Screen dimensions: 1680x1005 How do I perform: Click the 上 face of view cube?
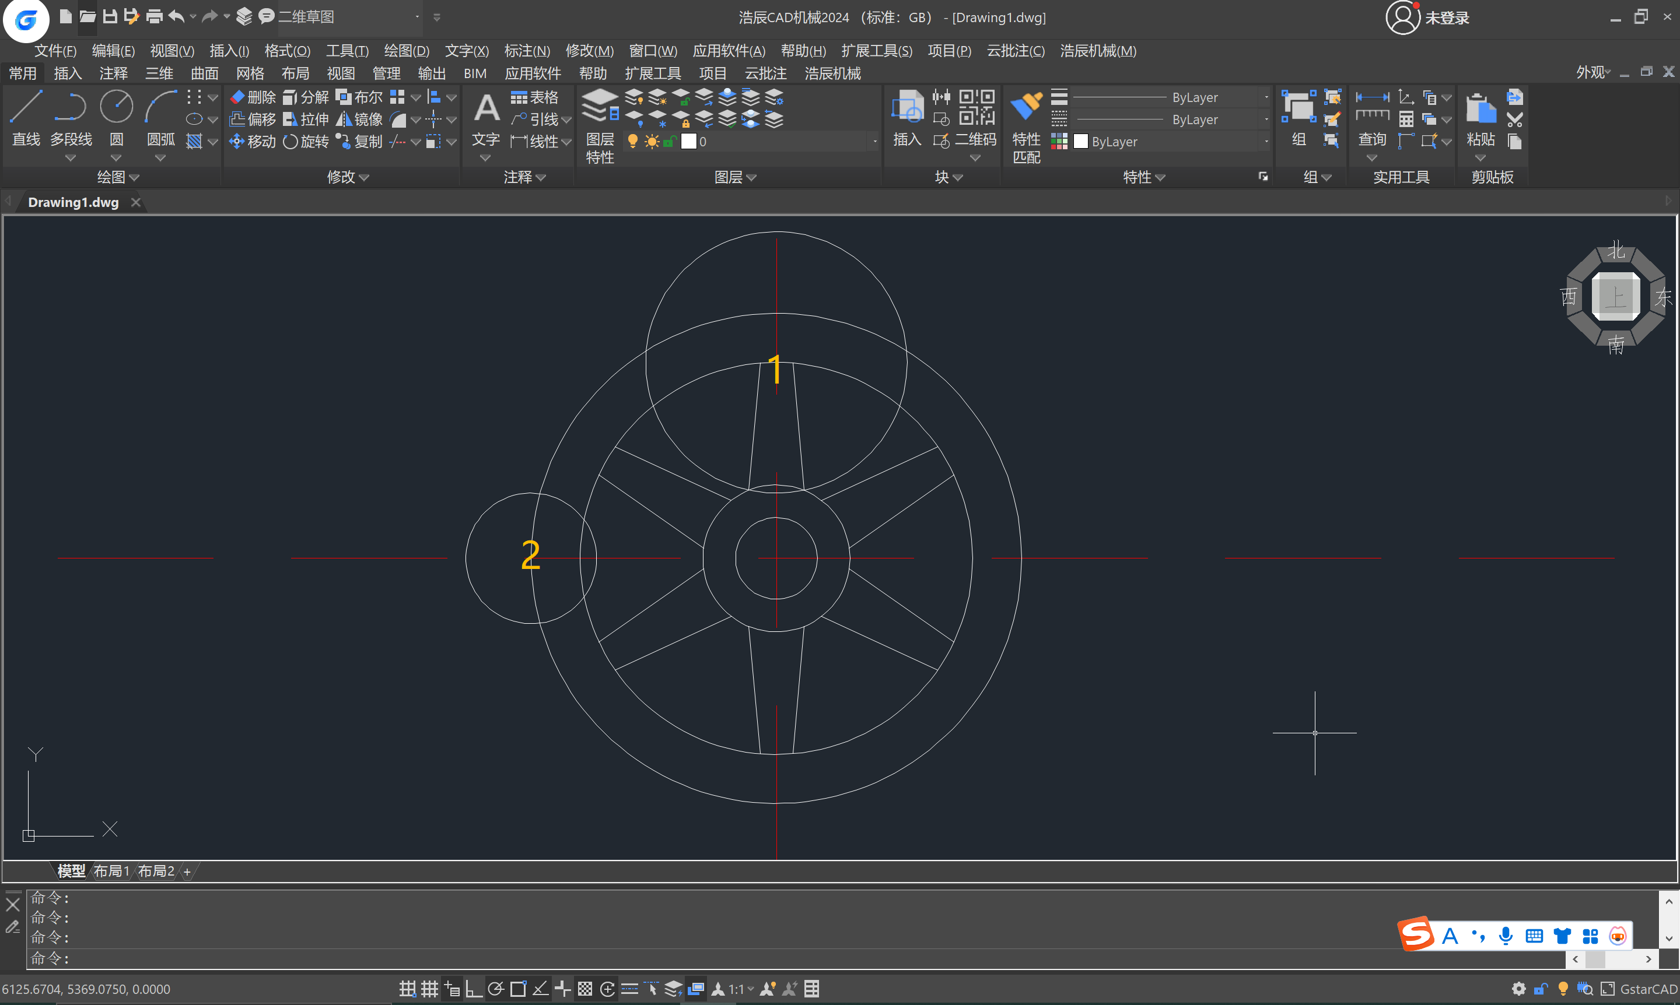click(1616, 297)
